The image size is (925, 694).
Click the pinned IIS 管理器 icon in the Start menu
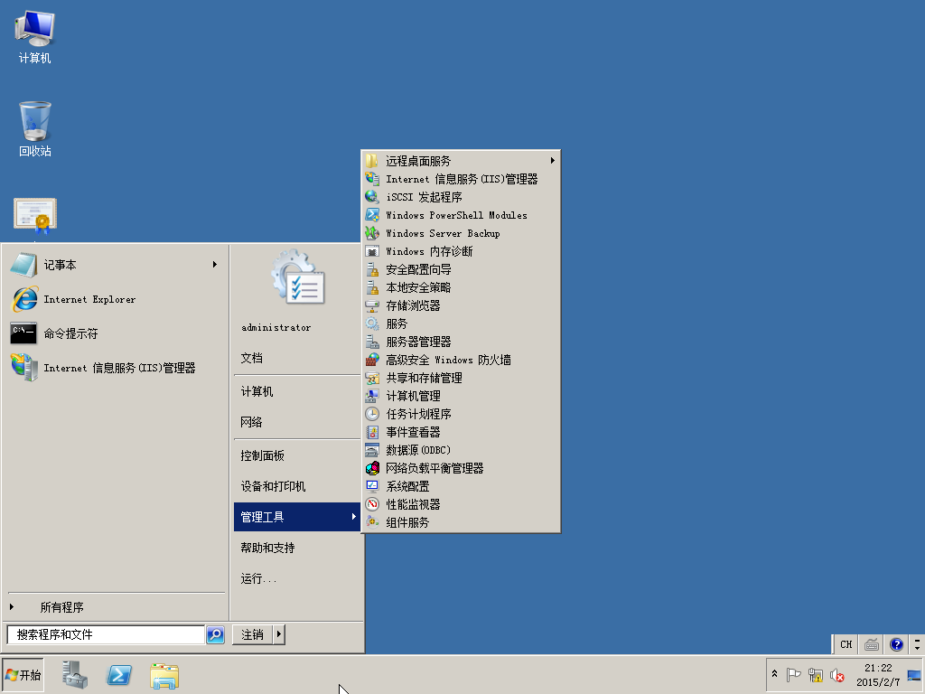24,367
